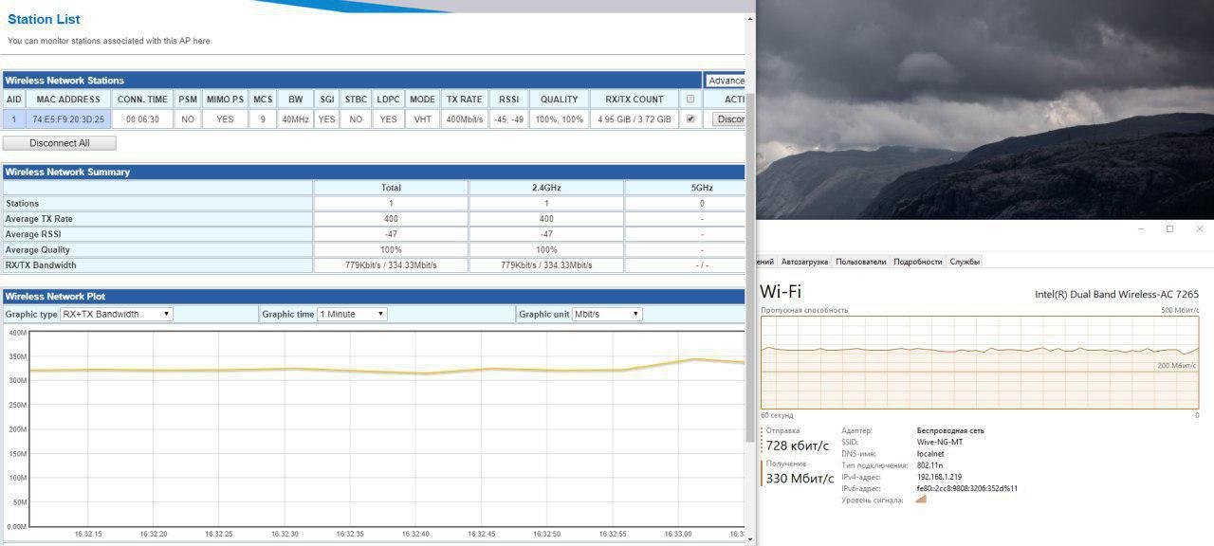Click the MAC address 74:E5:F9:20:3D:25 cell
This screenshot has width=1214, height=546.
(x=68, y=119)
